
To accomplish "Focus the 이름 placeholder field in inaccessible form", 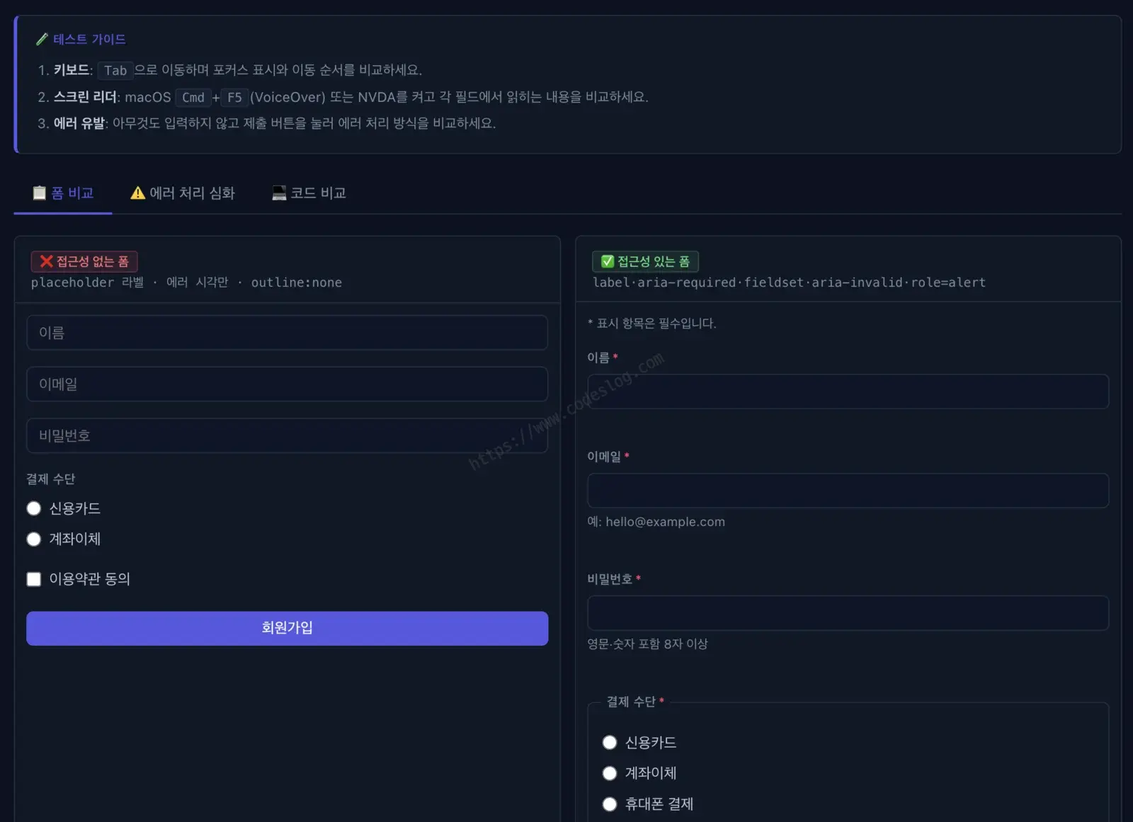I will [x=287, y=333].
